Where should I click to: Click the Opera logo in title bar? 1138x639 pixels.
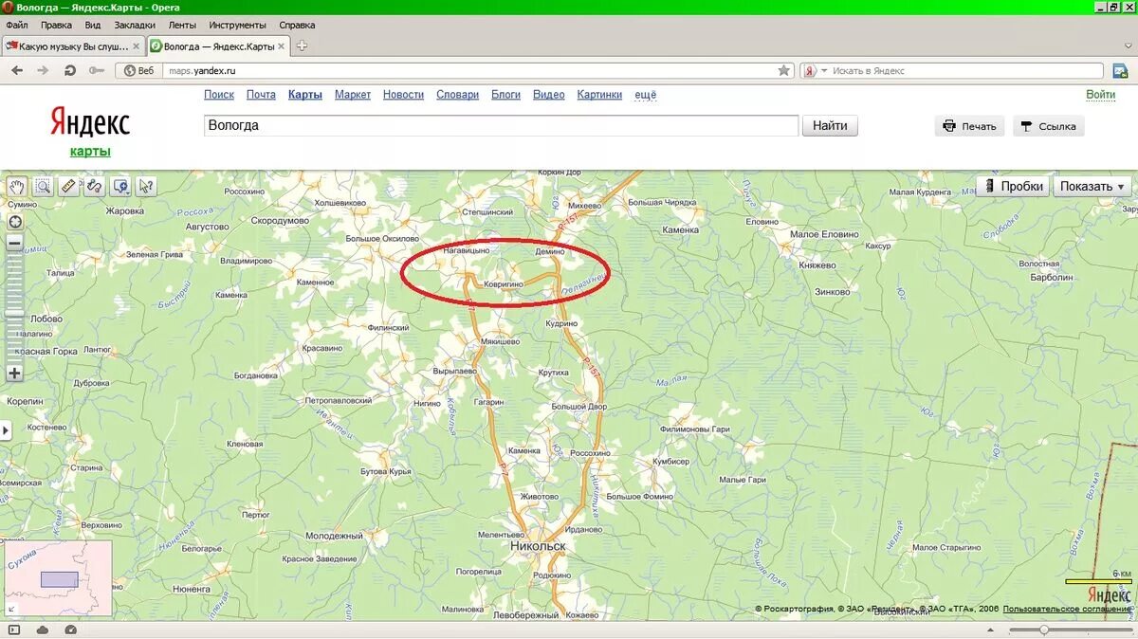pos(8,8)
